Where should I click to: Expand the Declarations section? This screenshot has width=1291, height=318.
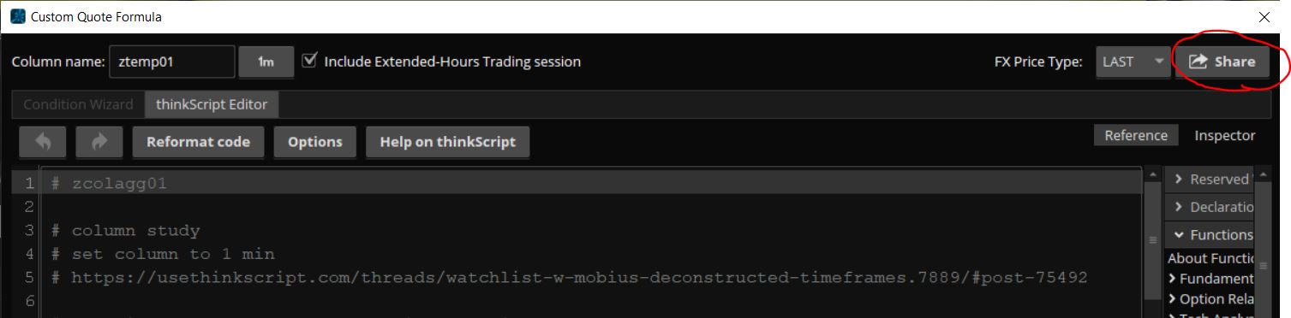[1210, 207]
